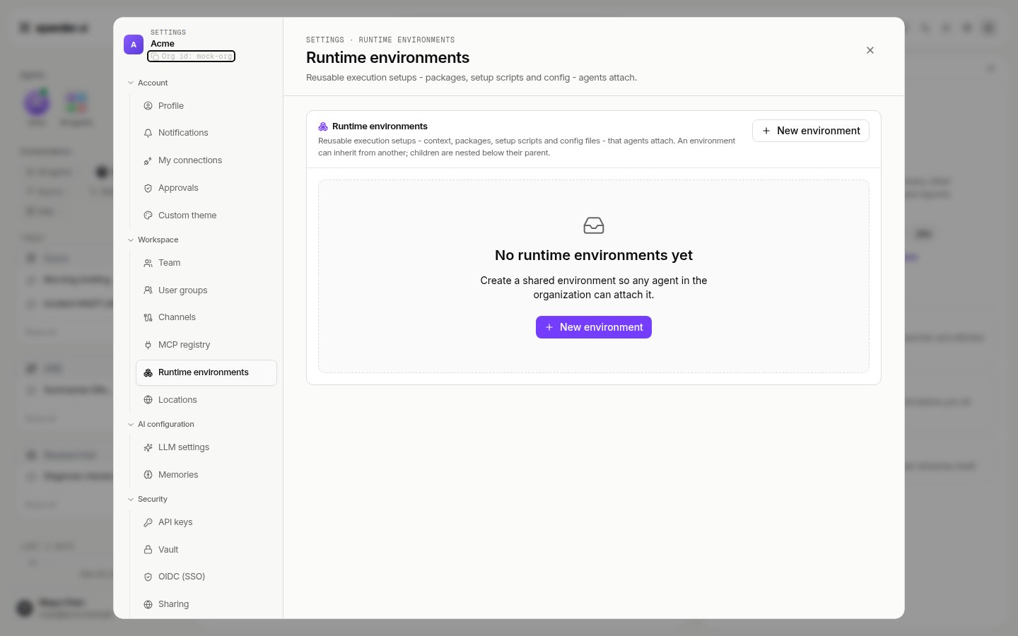Click the Custom theme palette icon
The width and height of the screenshot is (1018, 636).
point(148,216)
